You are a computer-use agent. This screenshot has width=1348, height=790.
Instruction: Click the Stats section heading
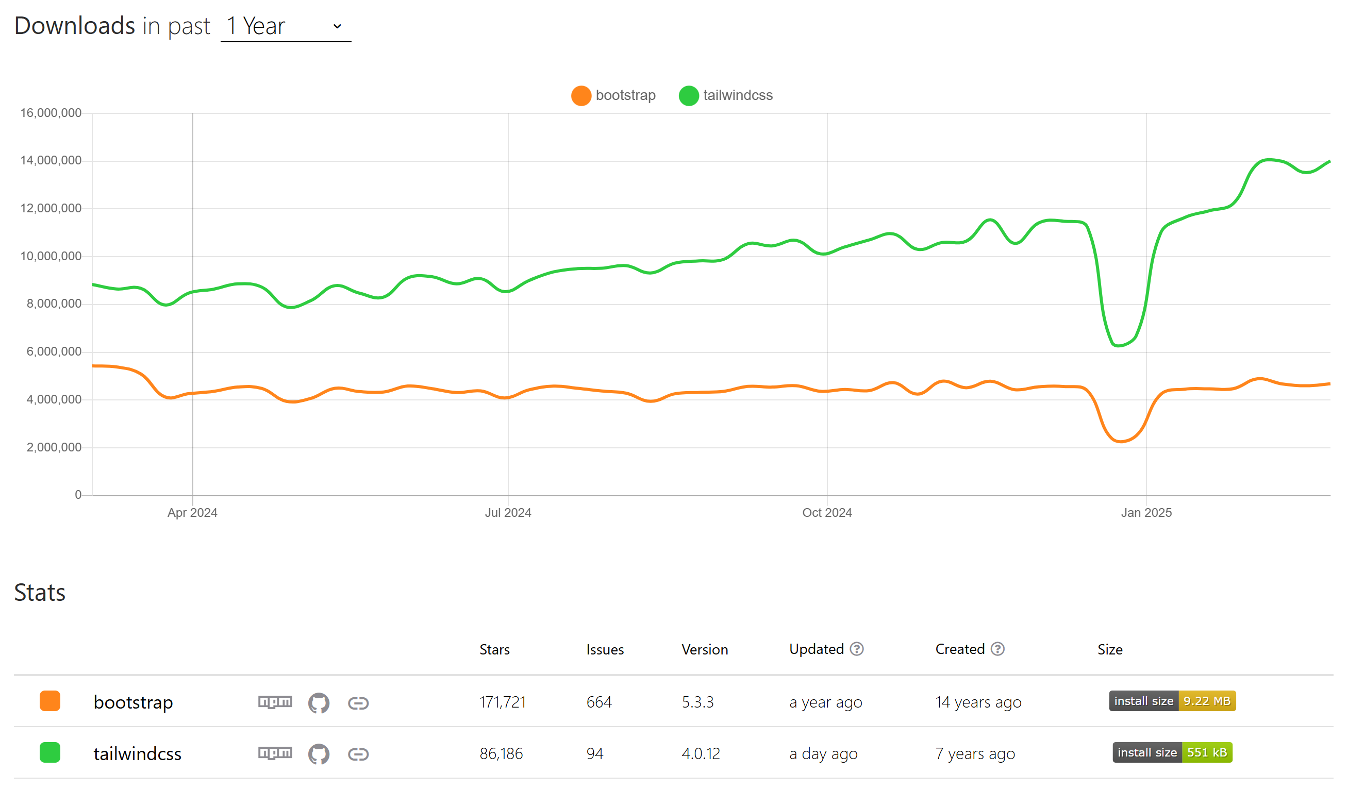[x=40, y=592]
